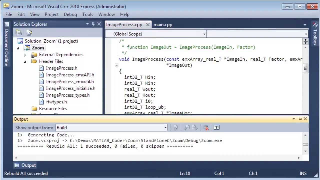The height and width of the screenshot is (180, 320).
Task: Open the View menu
Action: point(35,14)
